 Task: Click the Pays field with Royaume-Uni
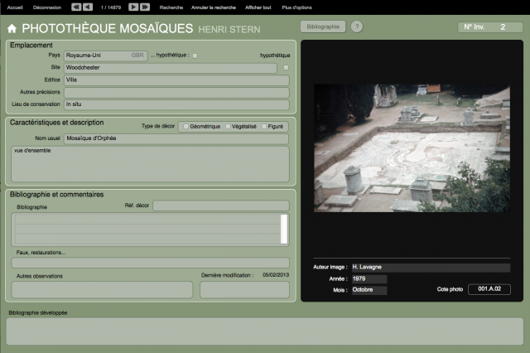tap(105, 56)
